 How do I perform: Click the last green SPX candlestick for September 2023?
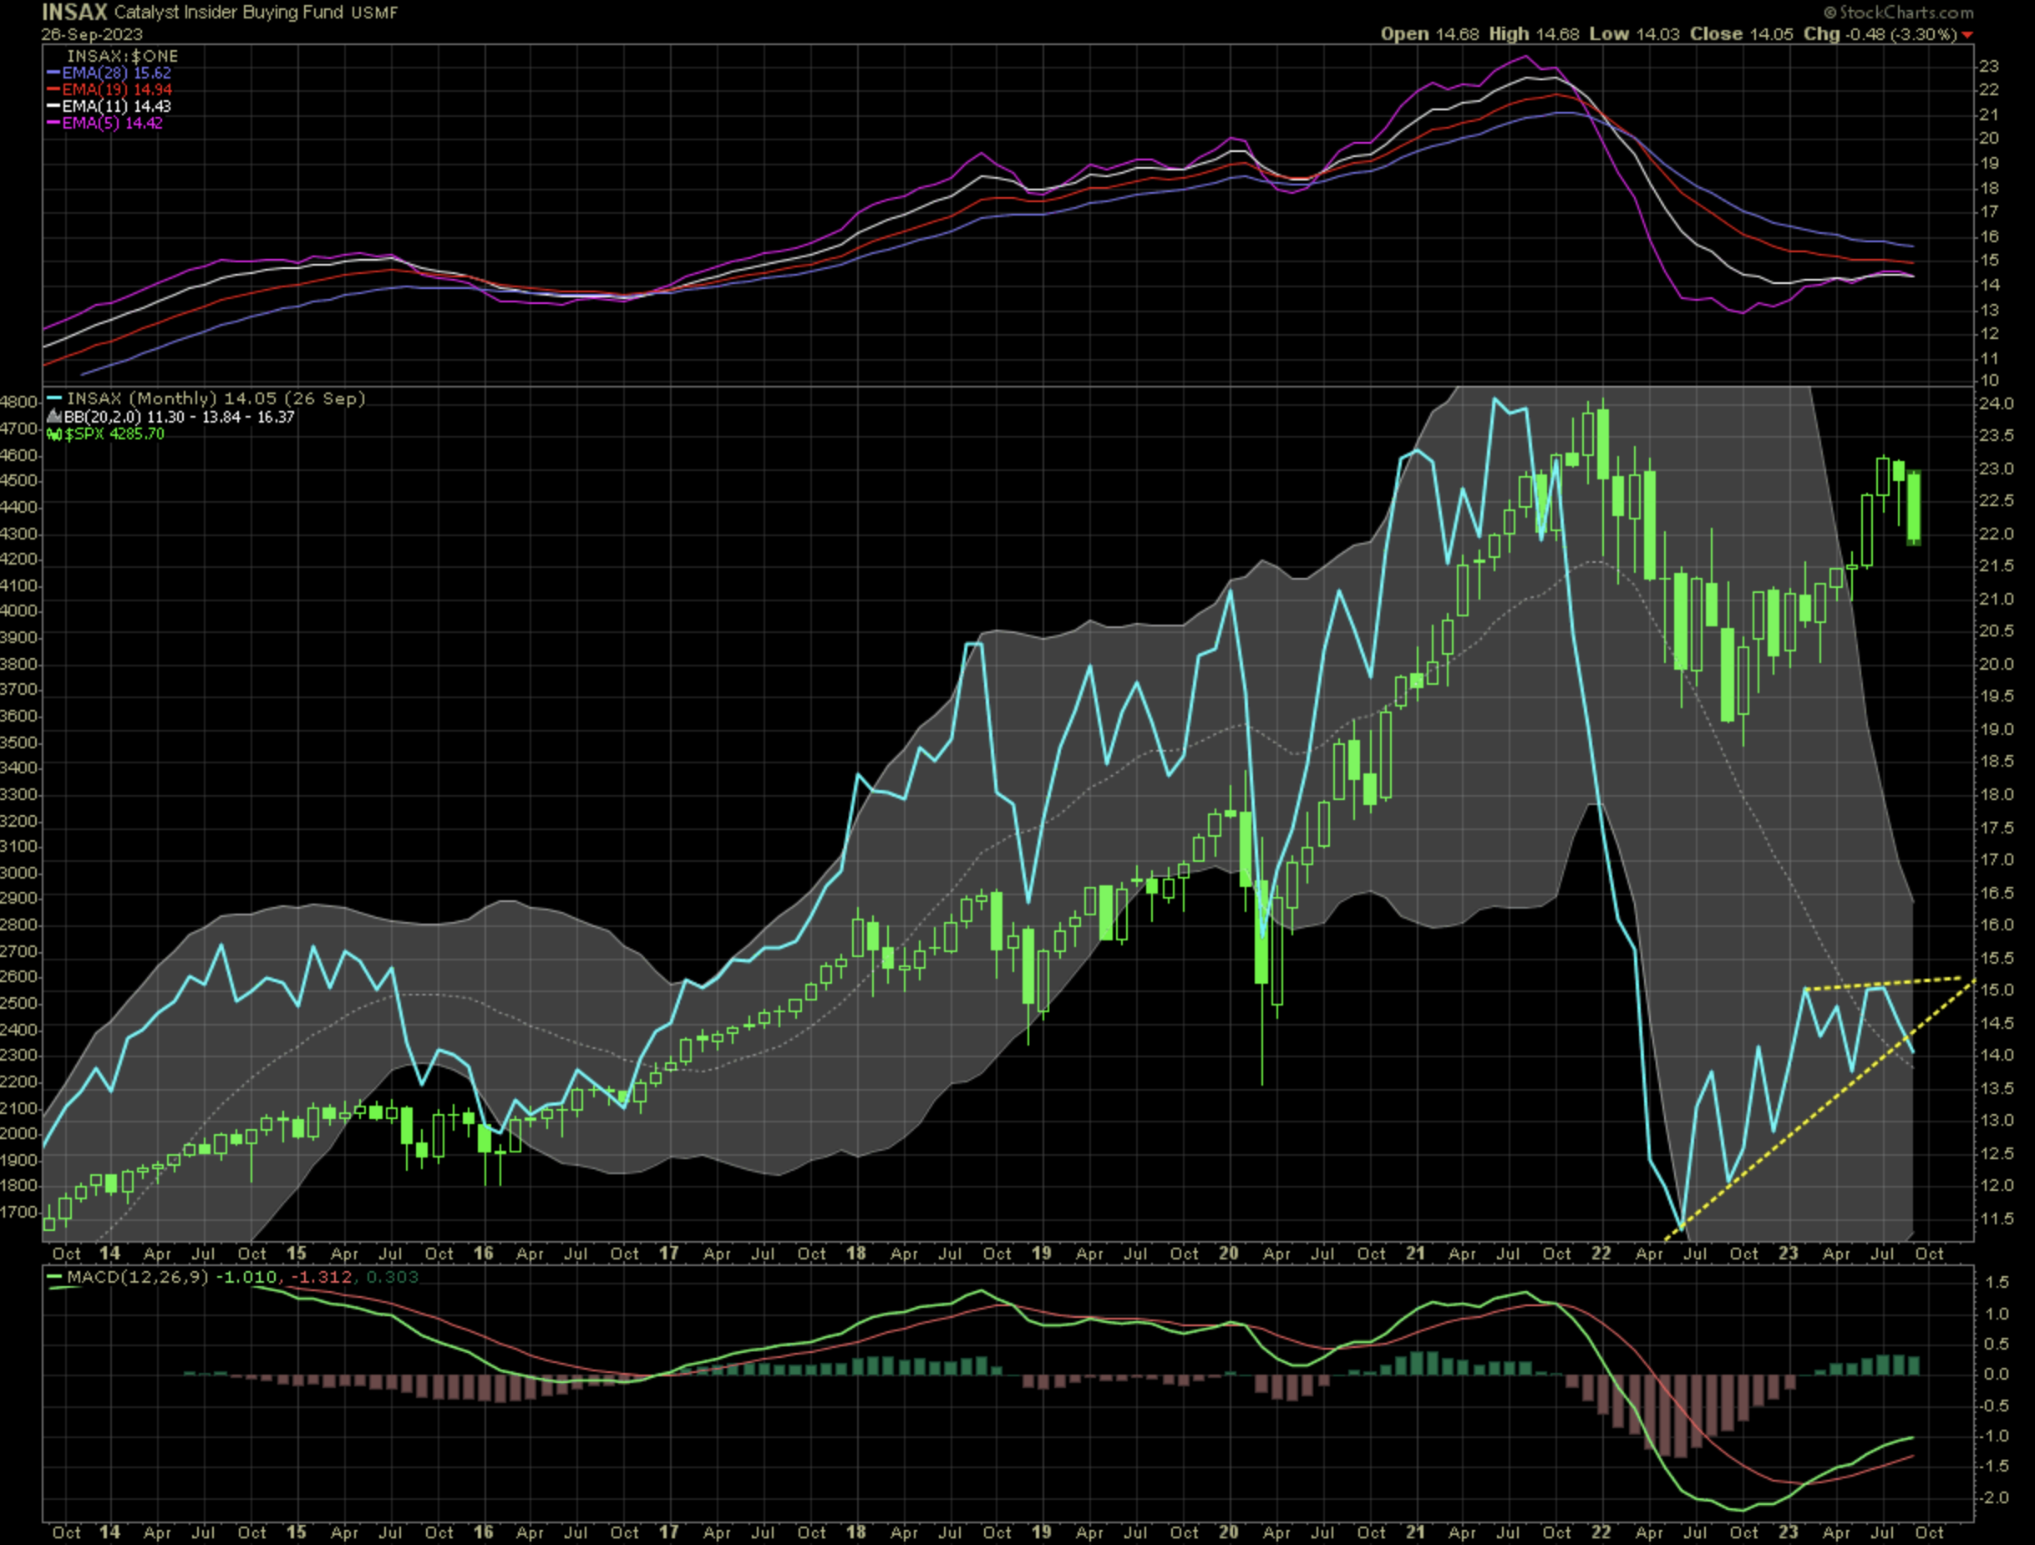click(1915, 508)
